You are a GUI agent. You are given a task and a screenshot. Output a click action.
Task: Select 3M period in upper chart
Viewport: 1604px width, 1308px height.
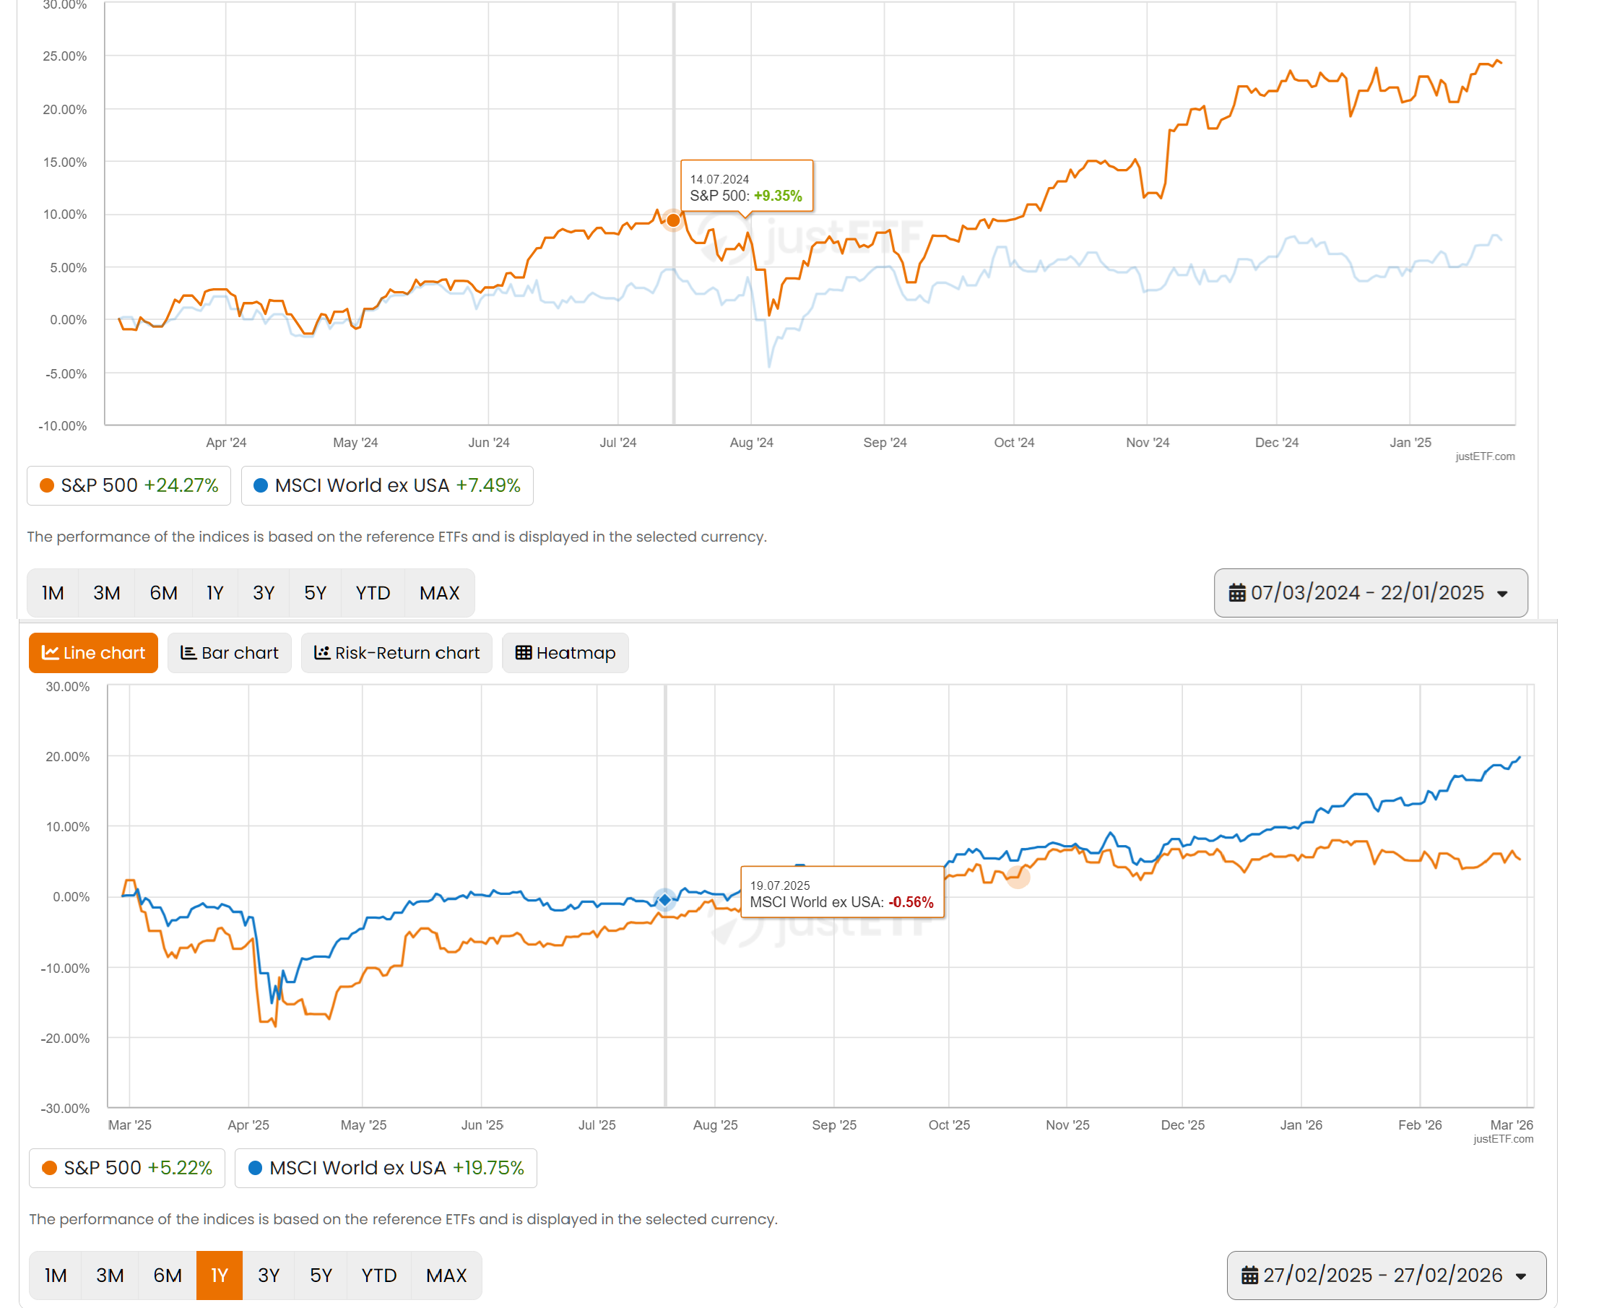[106, 593]
